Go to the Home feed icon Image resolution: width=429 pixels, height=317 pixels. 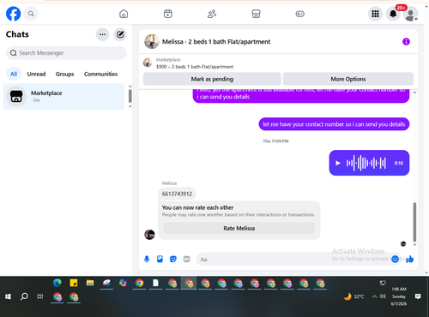coord(124,14)
